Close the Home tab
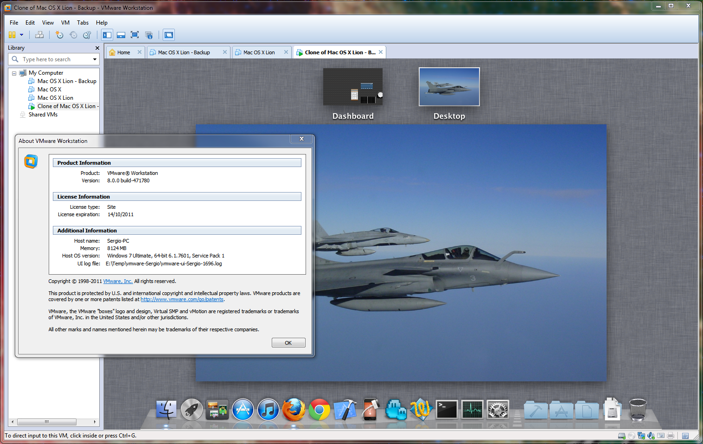The height and width of the screenshot is (444, 703). (140, 52)
